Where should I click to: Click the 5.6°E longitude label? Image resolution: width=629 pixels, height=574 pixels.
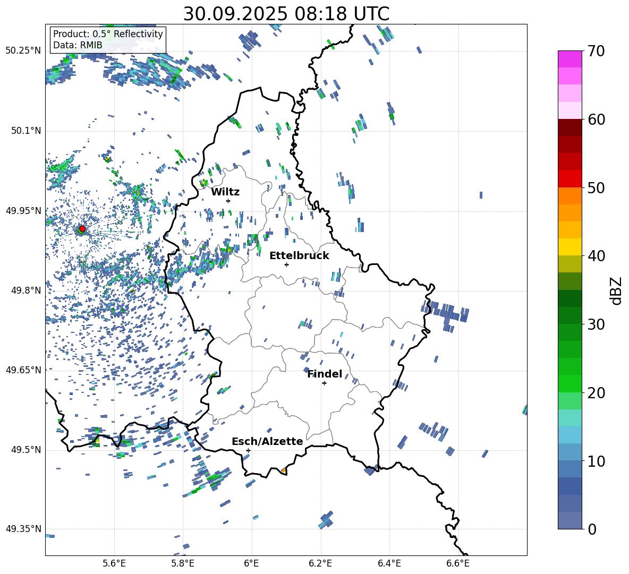click(x=114, y=564)
